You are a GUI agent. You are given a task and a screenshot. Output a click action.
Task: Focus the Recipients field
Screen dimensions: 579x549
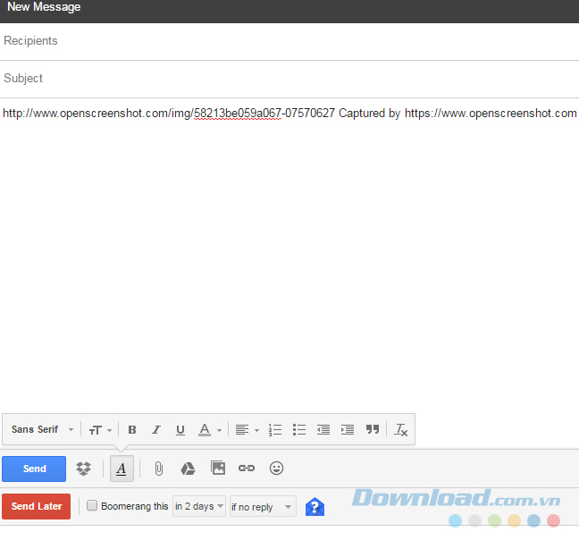[x=289, y=41]
